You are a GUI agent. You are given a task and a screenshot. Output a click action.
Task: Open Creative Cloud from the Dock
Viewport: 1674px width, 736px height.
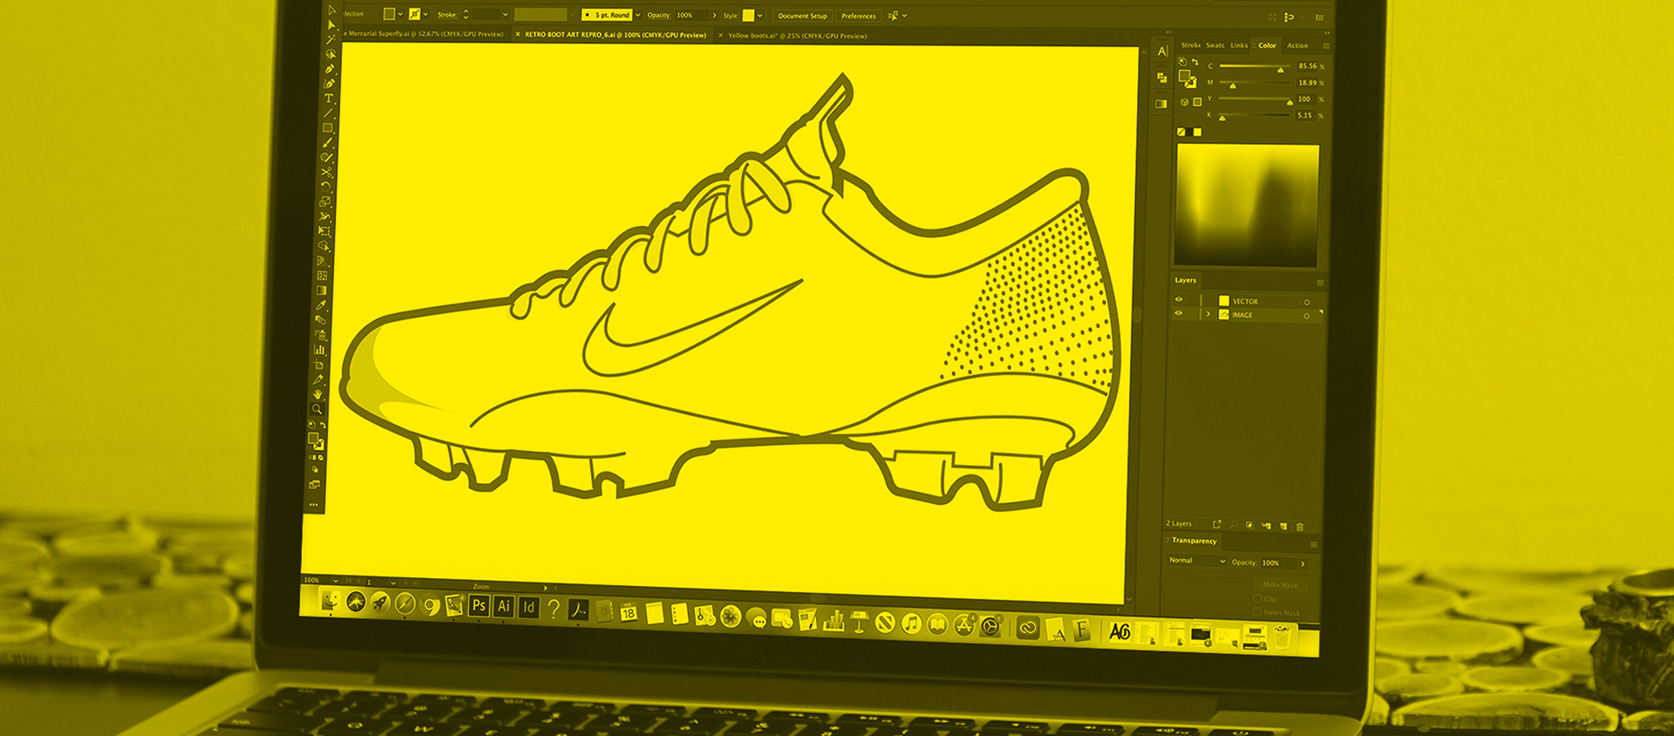click(1028, 628)
